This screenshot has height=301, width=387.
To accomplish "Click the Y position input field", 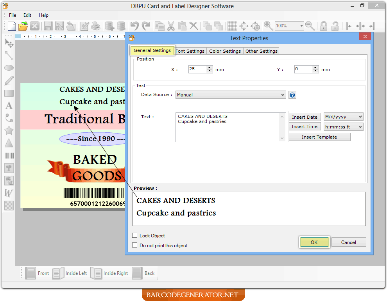I will (303, 69).
